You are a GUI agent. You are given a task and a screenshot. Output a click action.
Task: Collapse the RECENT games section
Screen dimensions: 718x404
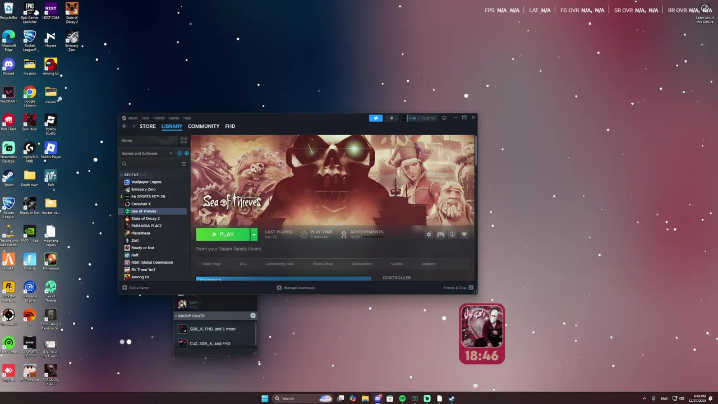point(121,175)
